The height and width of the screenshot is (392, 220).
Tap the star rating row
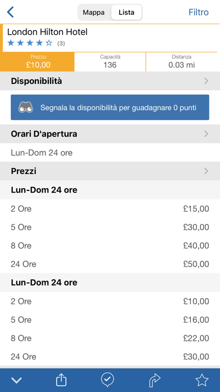pyautogui.click(x=36, y=43)
